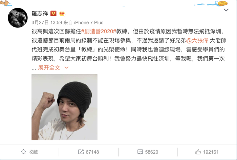Click the 192161 likes count
The width and height of the screenshot is (237, 160).
point(211,152)
